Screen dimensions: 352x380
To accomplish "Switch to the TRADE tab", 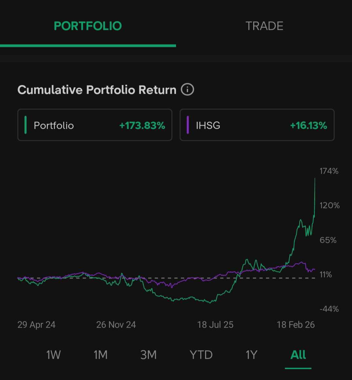I will coord(264,26).
